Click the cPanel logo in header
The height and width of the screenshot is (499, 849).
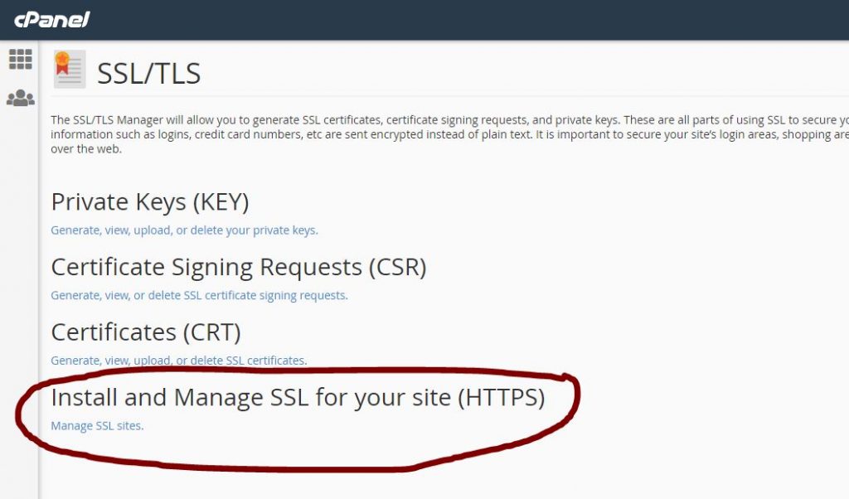pyautogui.click(x=52, y=20)
